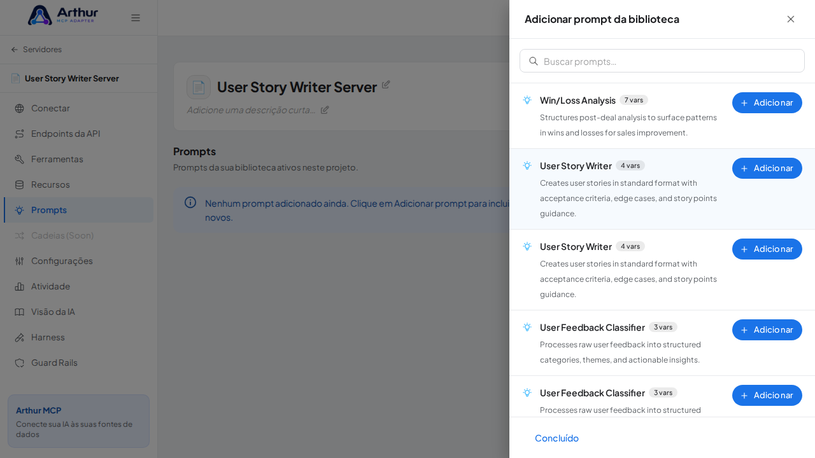
Task: Open the Harness section
Action: 78,337
